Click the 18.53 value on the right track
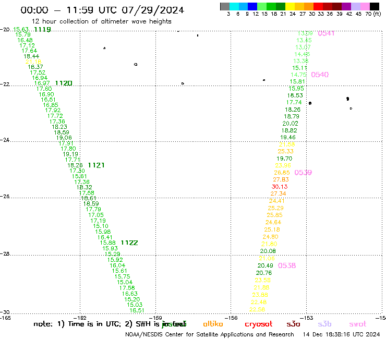The height and width of the screenshot is (339, 386). pyautogui.click(x=295, y=95)
